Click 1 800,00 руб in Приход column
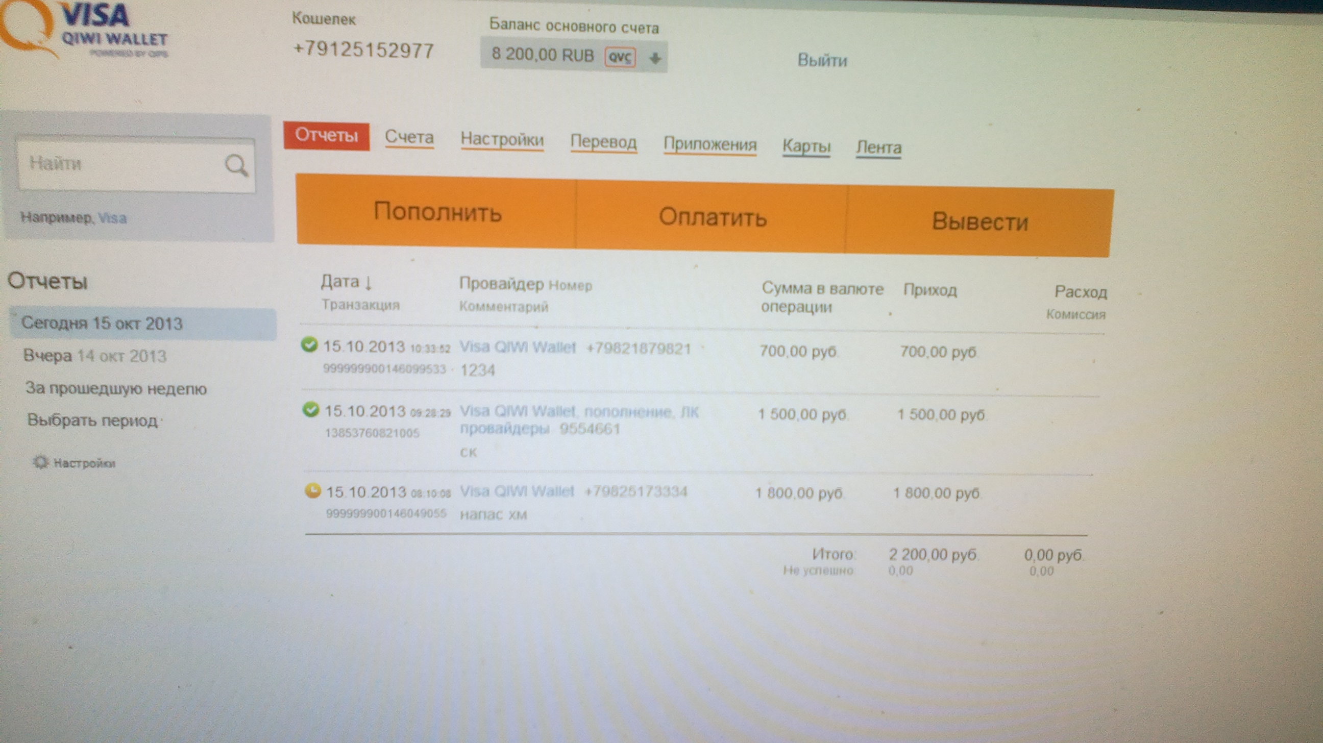Viewport: 1323px width, 743px height. pos(937,493)
